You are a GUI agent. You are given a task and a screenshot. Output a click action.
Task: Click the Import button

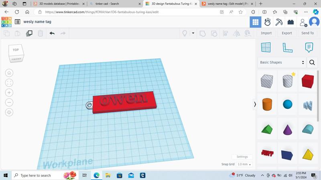[266, 33]
